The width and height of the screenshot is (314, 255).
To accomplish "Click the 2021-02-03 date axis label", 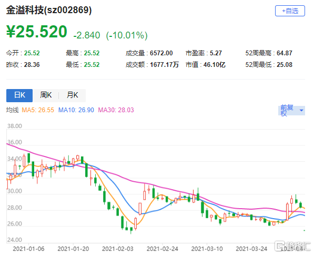I will (117, 249).
